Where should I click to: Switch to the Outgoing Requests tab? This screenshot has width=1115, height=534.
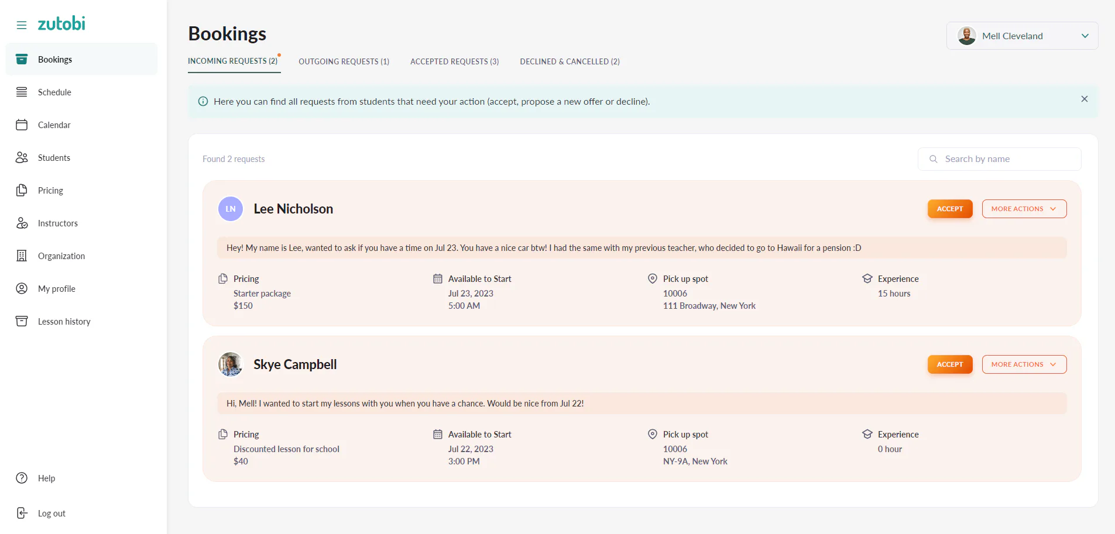pos(344,61)
